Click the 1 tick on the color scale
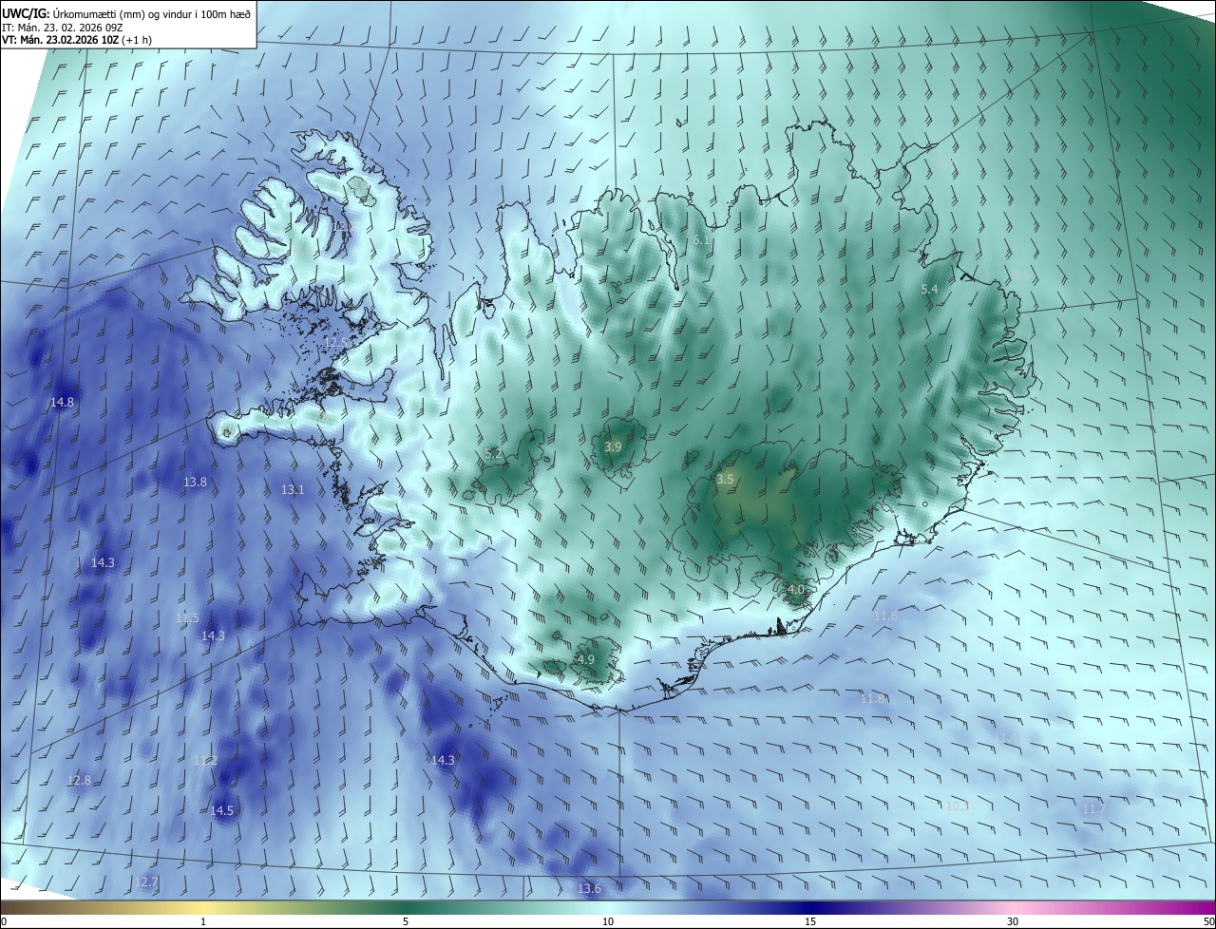Viewport: 1216px width, 929px height. click(x=203, y=921)
